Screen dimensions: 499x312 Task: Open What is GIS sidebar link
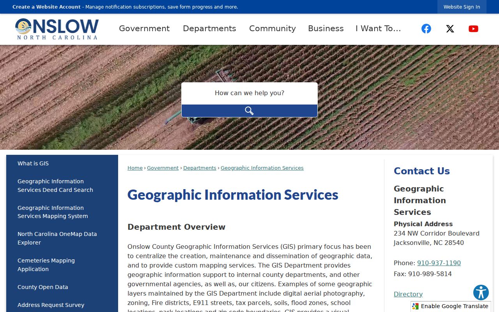coord(33,163)
